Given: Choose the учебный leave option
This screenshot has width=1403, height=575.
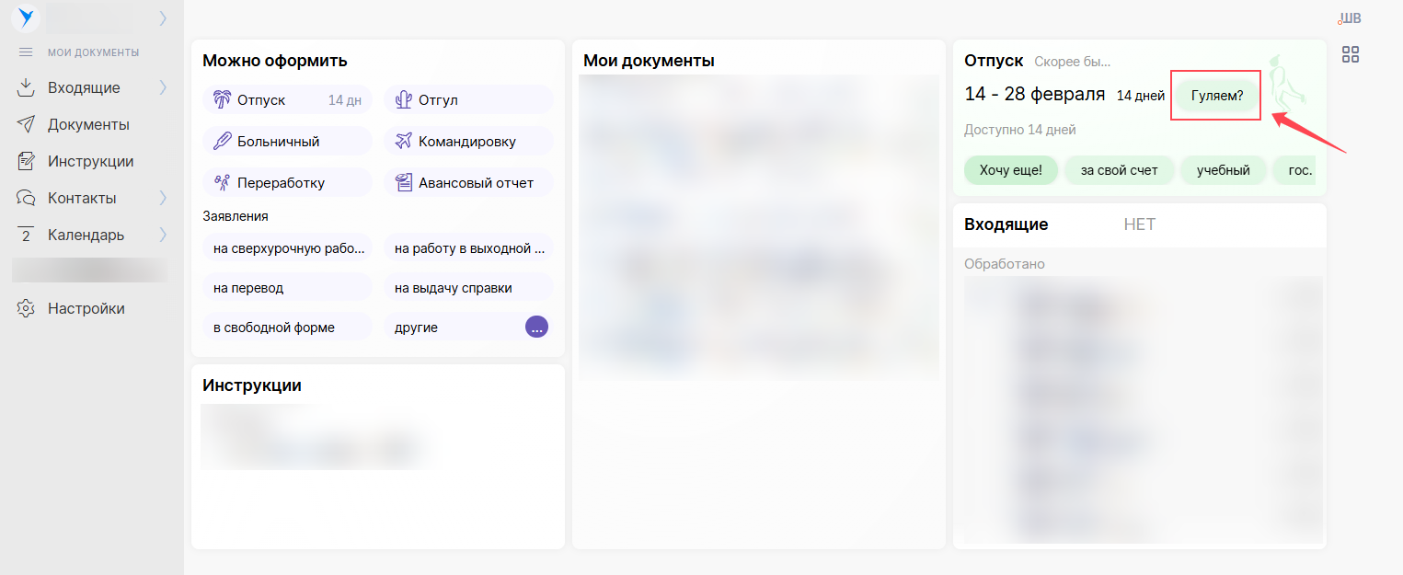Looking at the screenshot, I should pos(1223,170).
